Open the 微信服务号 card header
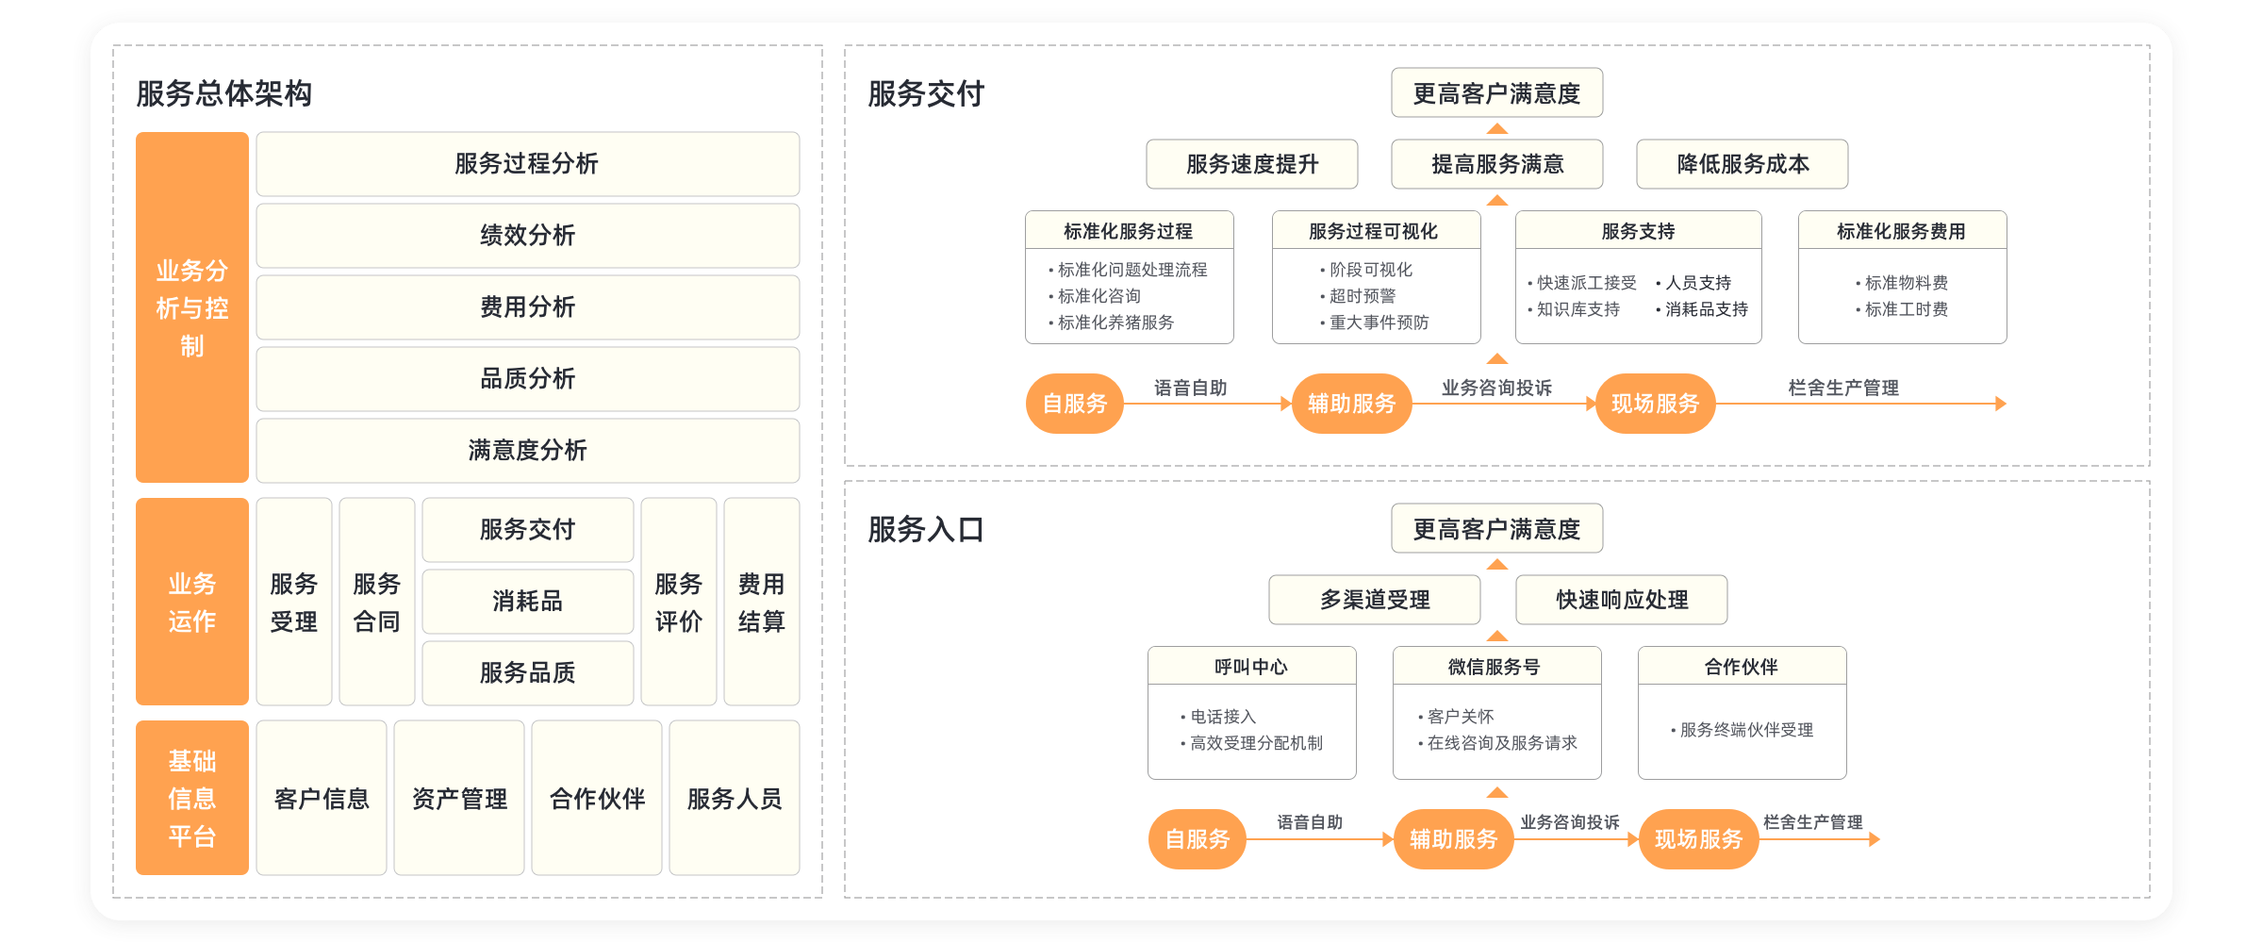Viewport: 2263px width, 943px height. tap(1495, 667)
